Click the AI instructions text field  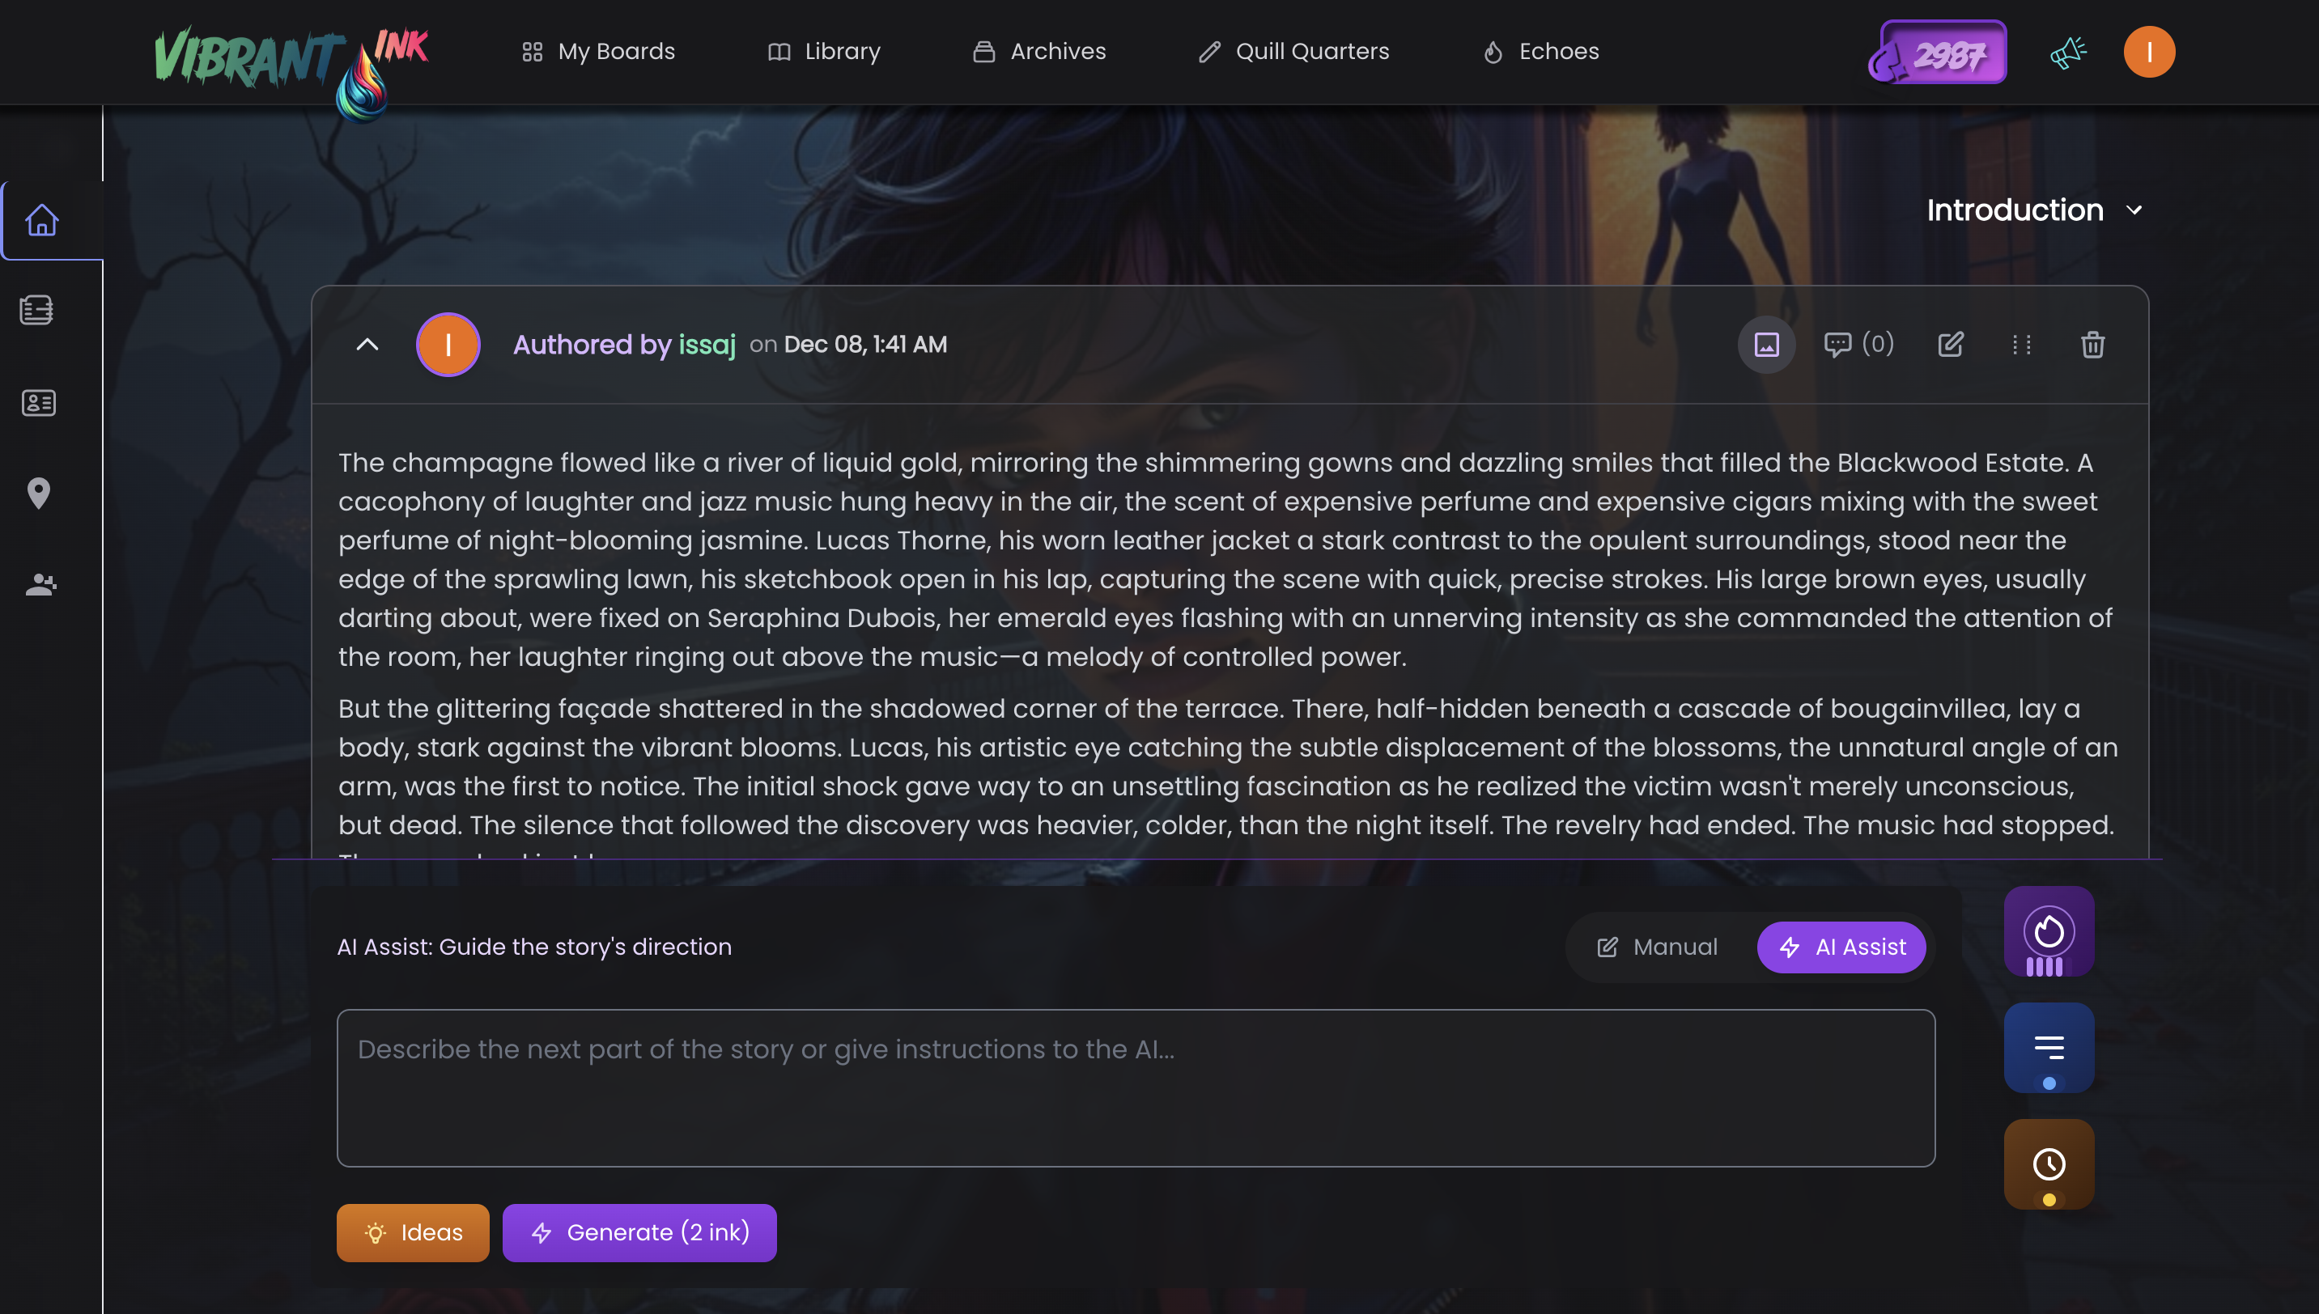pos(1136,1087)
